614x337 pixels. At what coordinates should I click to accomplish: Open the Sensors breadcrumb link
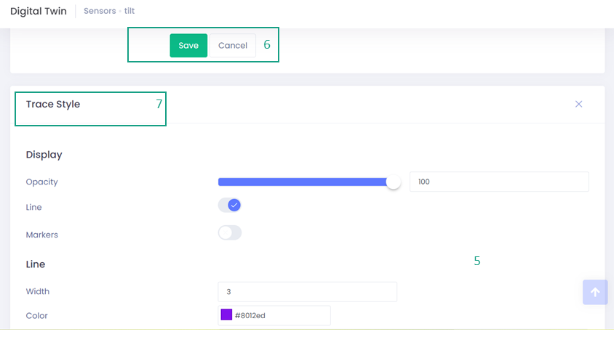coord(99,12)
